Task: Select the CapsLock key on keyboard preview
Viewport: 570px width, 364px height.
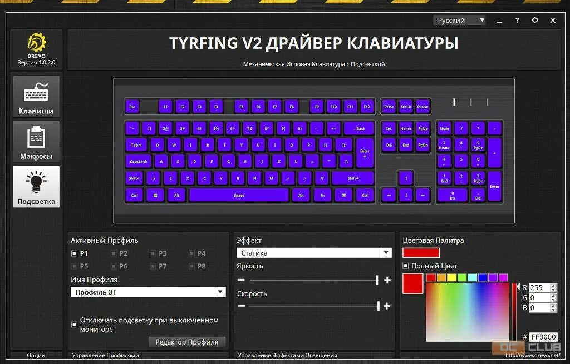Action: [x=139, y=162]
